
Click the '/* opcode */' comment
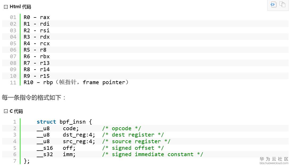point(122,128)
